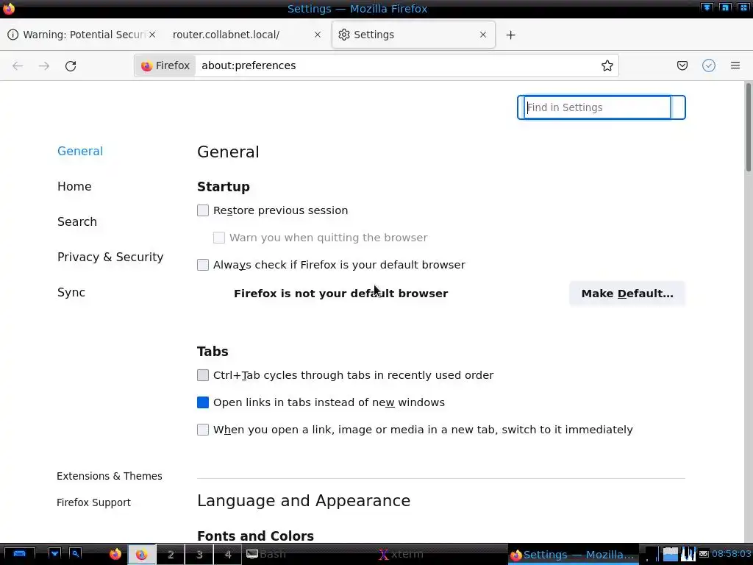Toggle Always check if Firefox is default browser

(203, 265)
